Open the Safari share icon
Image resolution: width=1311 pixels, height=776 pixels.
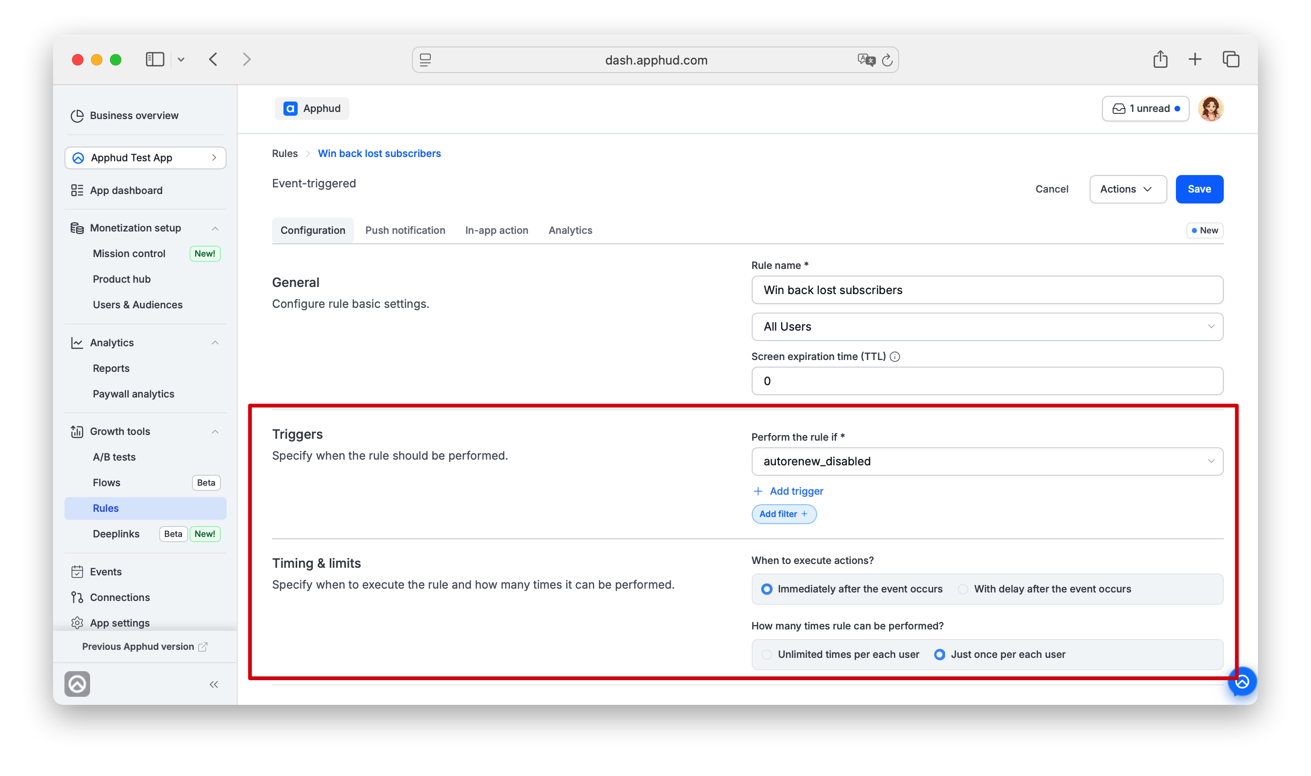point(1160,59)
